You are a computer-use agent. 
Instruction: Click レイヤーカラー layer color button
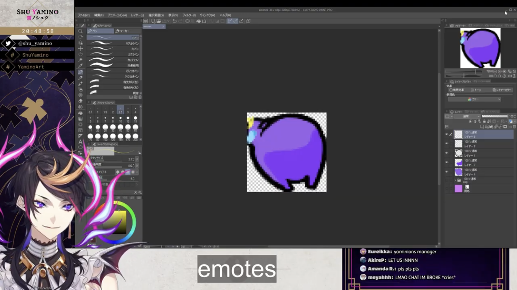502,90
